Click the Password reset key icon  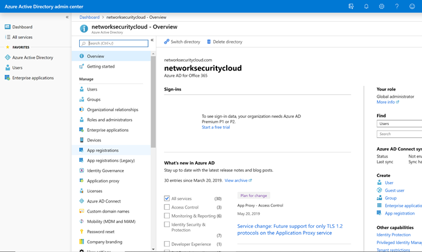click(x=82, y=231)
